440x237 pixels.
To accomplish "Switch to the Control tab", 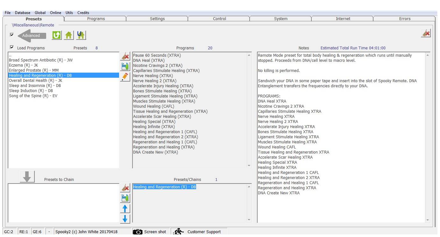I will pyautogui.click(x=220, y=19).
